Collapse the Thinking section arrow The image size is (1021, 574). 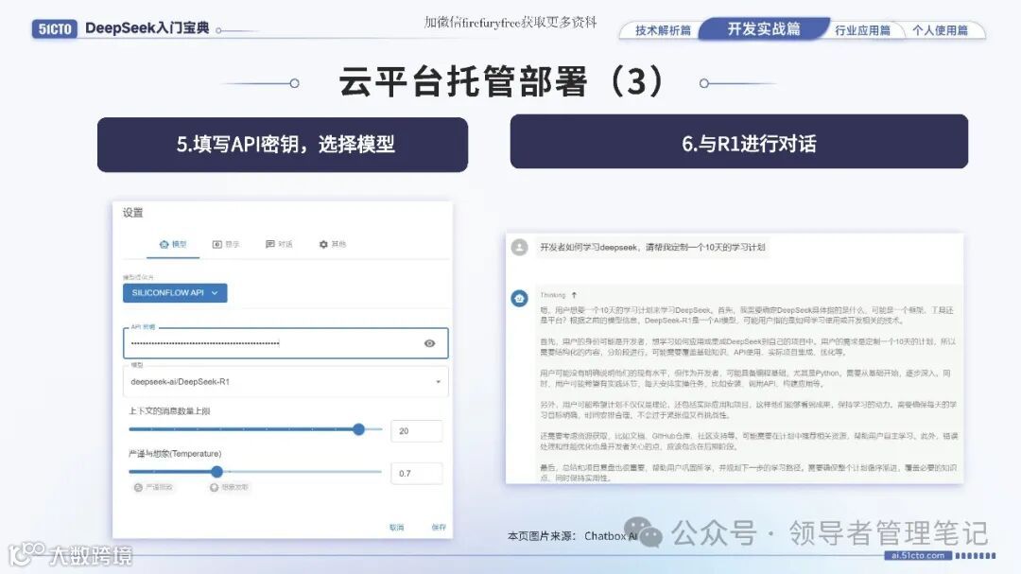coord(574,295)
